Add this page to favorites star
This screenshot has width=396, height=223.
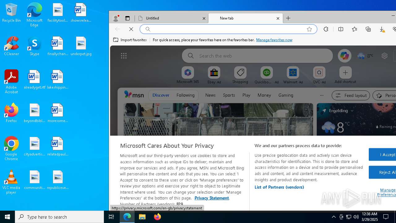point(309,29)
